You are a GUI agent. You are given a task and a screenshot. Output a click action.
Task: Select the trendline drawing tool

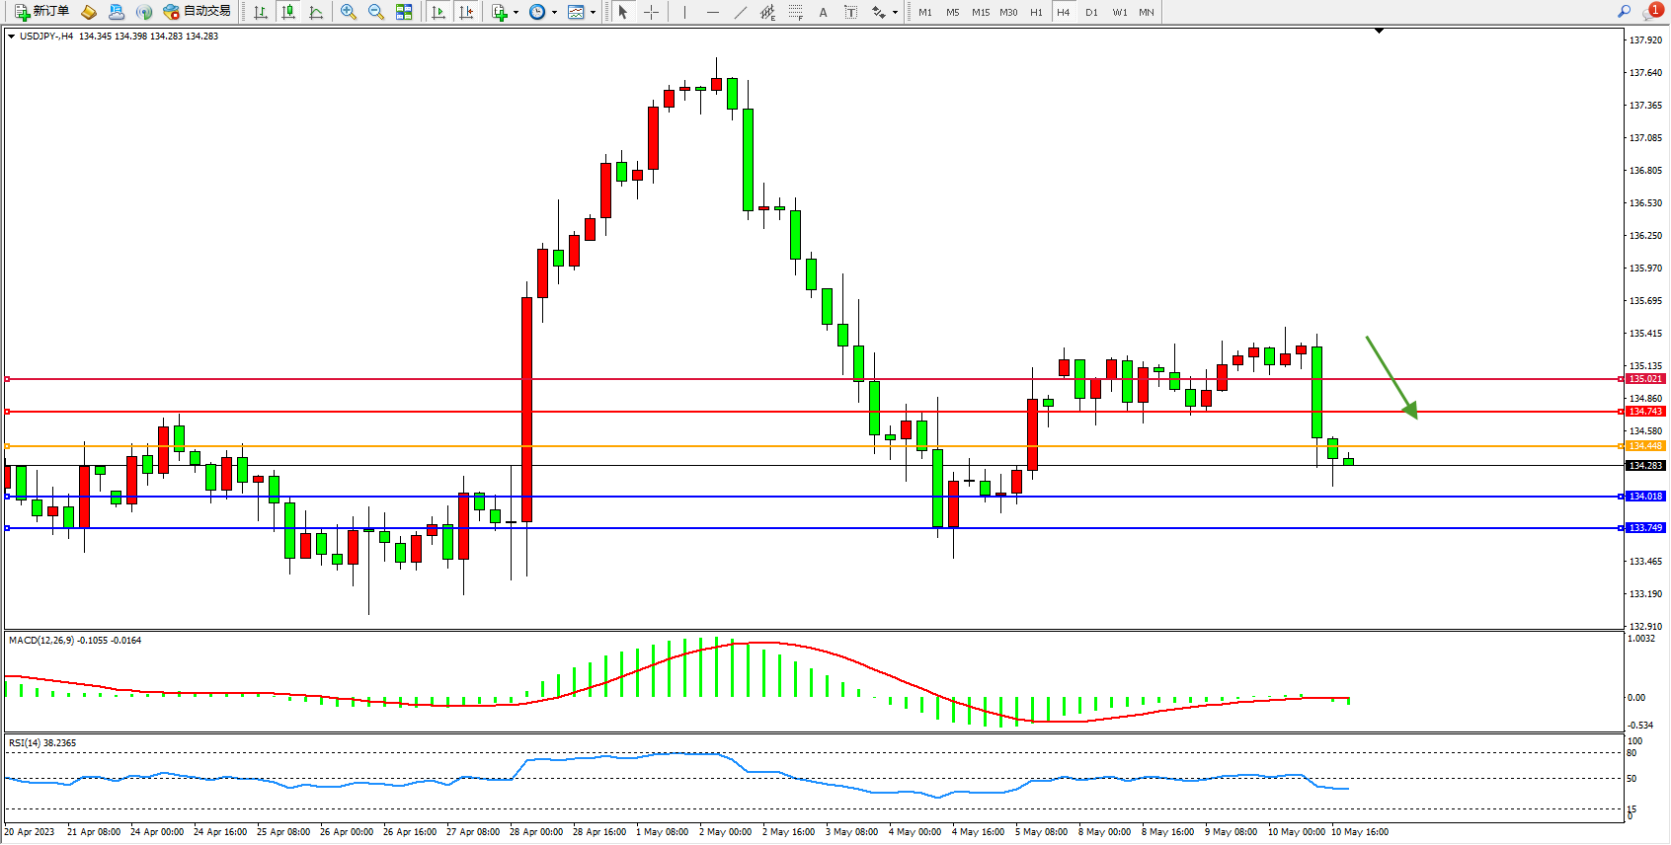tap(741, 12)
